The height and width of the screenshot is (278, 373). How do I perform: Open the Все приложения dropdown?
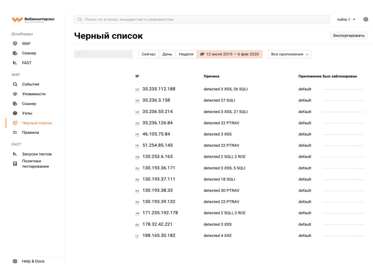tap(289, 54)
